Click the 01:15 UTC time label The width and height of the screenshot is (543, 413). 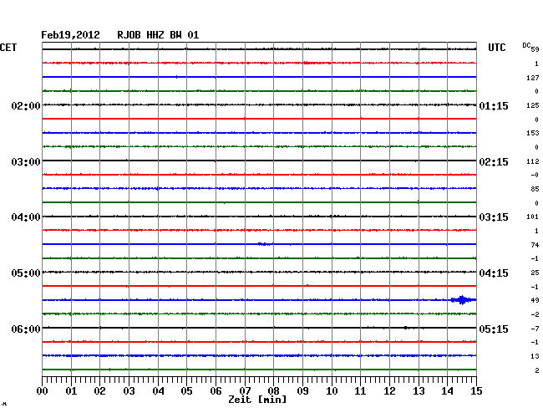tap(494, 105)
